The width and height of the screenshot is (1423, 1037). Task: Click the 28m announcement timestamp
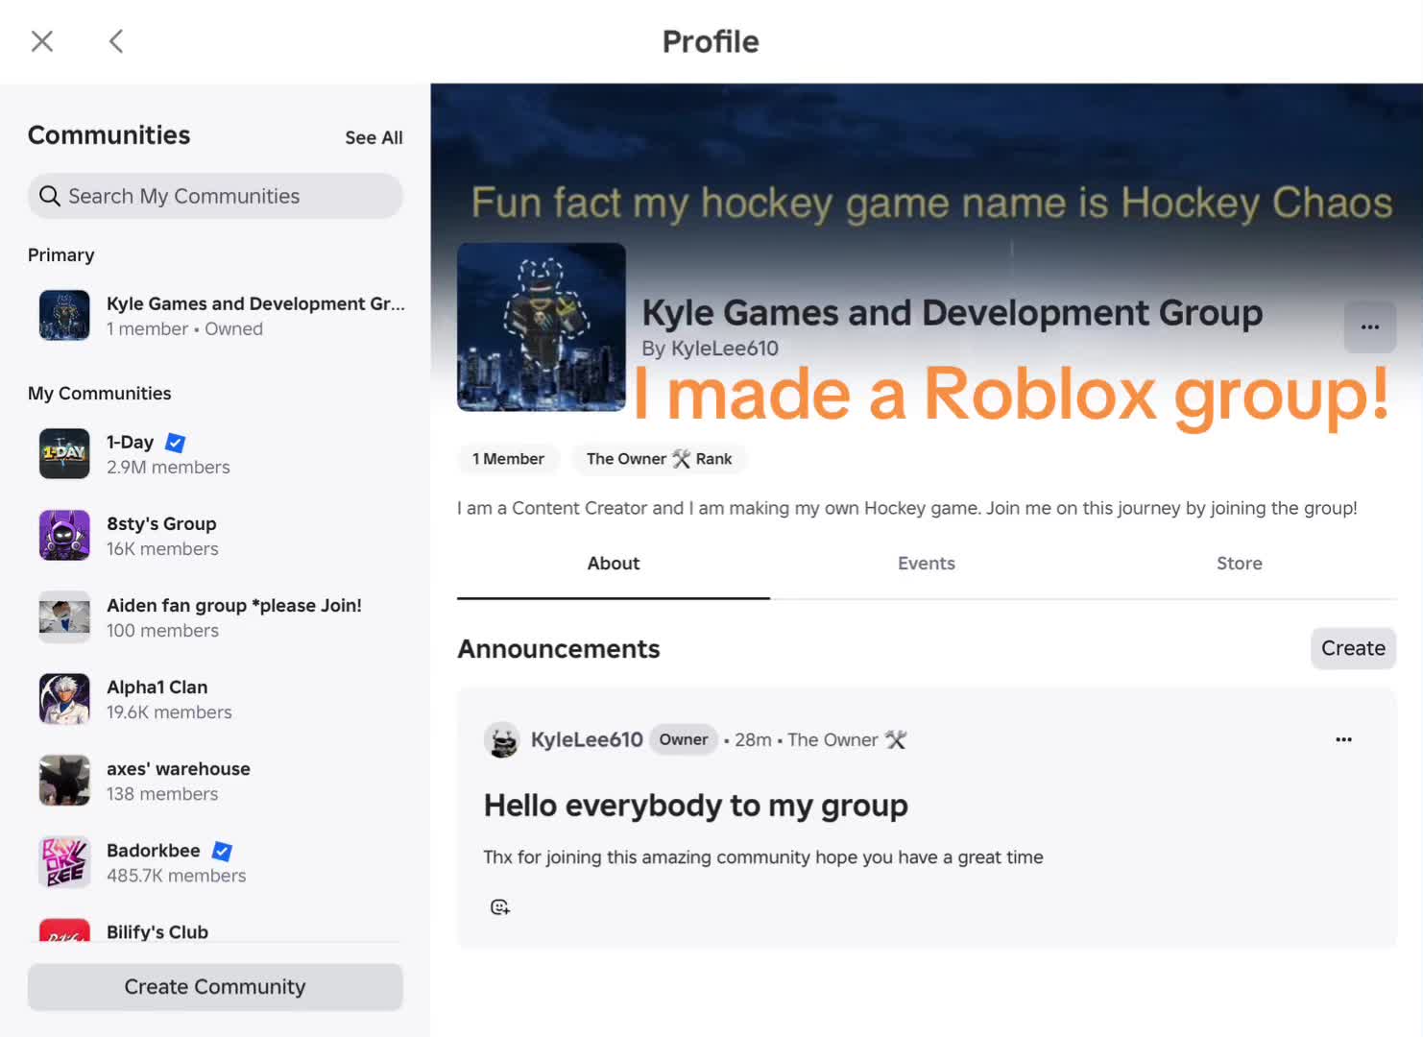pos(753,739)
